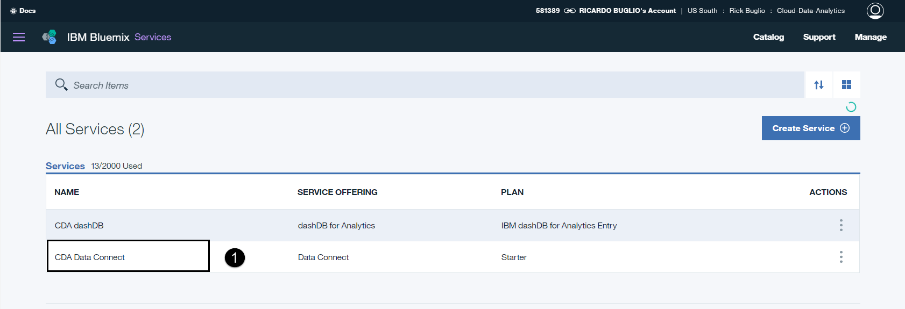Switch to grid tile view icon
Screen dimensions: 905x309
tap(846, 85)
